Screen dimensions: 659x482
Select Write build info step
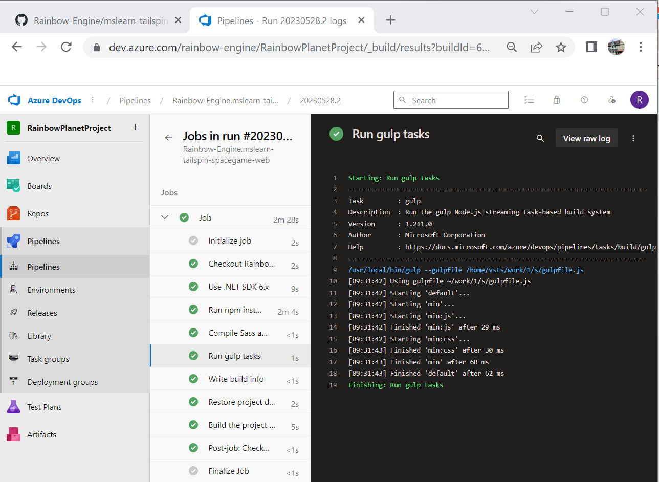(230, 379)
